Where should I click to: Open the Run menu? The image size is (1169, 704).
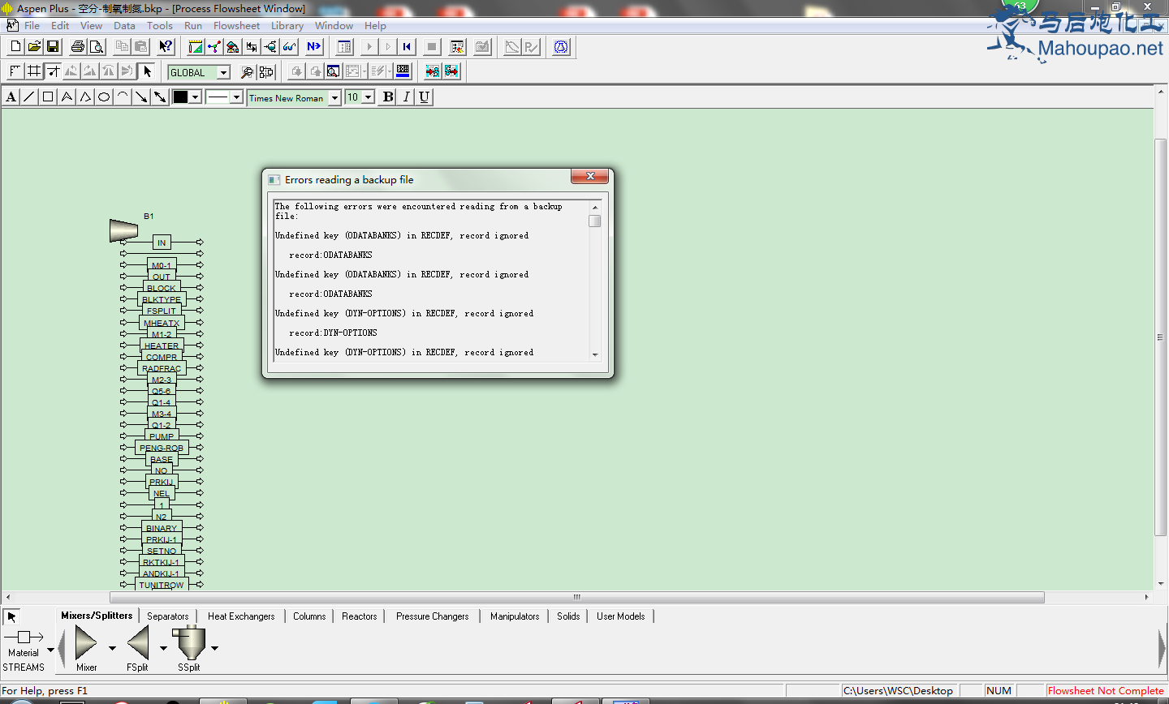coord(193,26)
